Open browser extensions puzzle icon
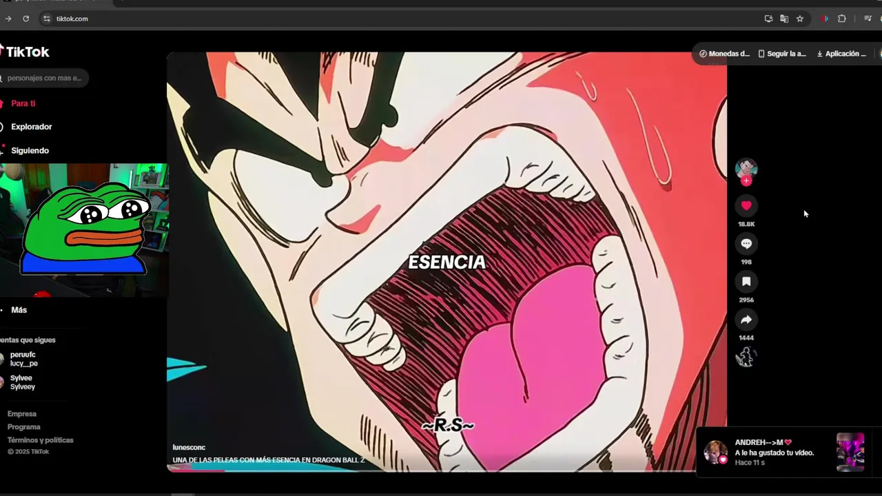The height and width of the screenshot is (496, 882). point(842,19)
